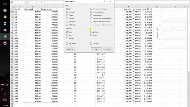190x107 pixels.
Task: Open the touch keyboard tray icon
Action: [x=5, y=100]
